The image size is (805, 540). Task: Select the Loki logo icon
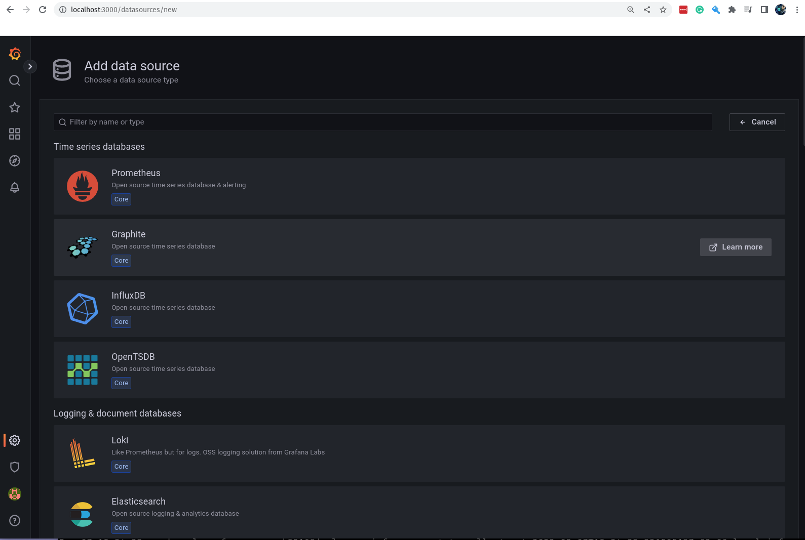pyautogui.click(x=83, y=453)
